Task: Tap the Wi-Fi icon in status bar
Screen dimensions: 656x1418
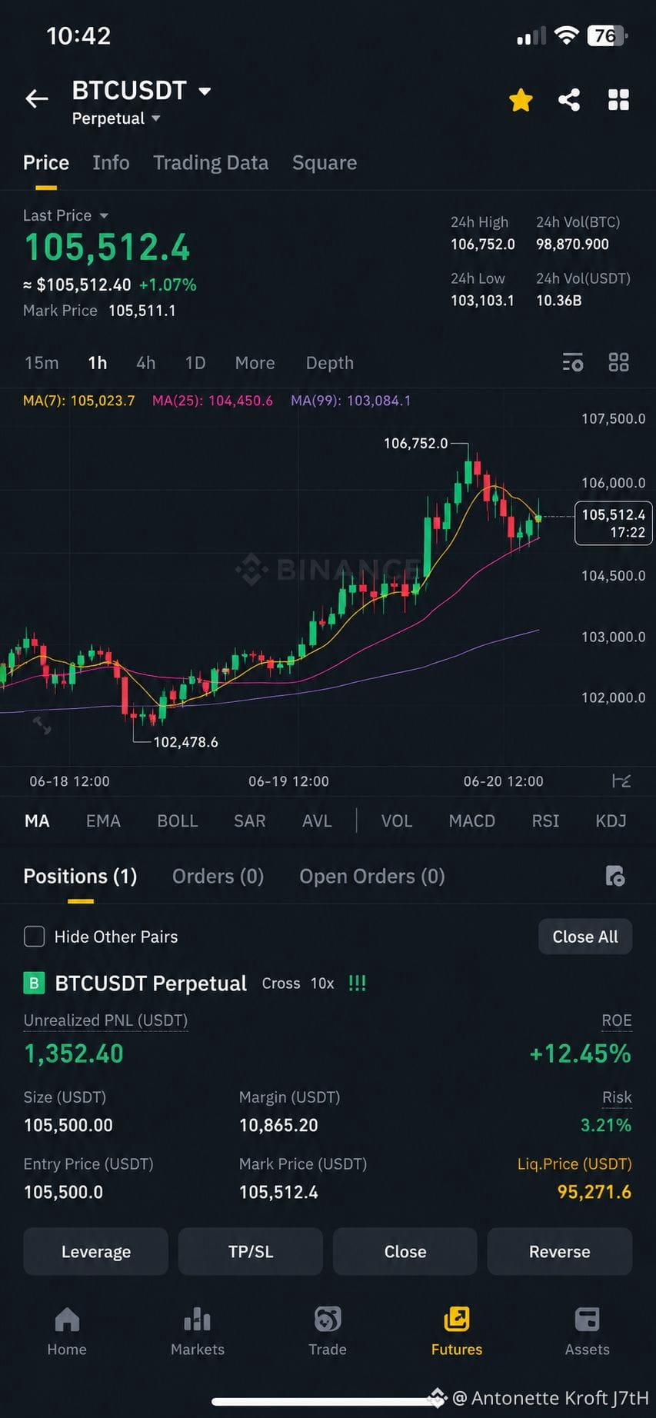Action: [566, 35]
